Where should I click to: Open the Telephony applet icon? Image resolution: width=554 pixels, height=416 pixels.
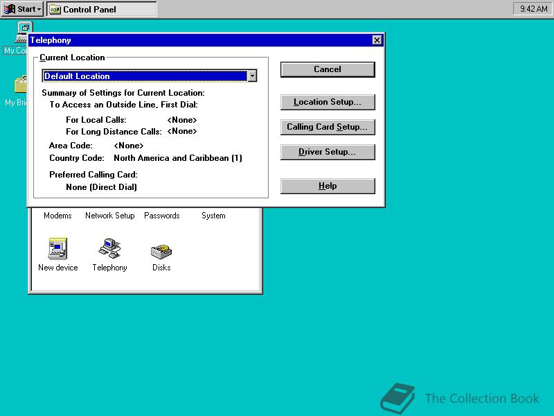[x=109, y=248]
